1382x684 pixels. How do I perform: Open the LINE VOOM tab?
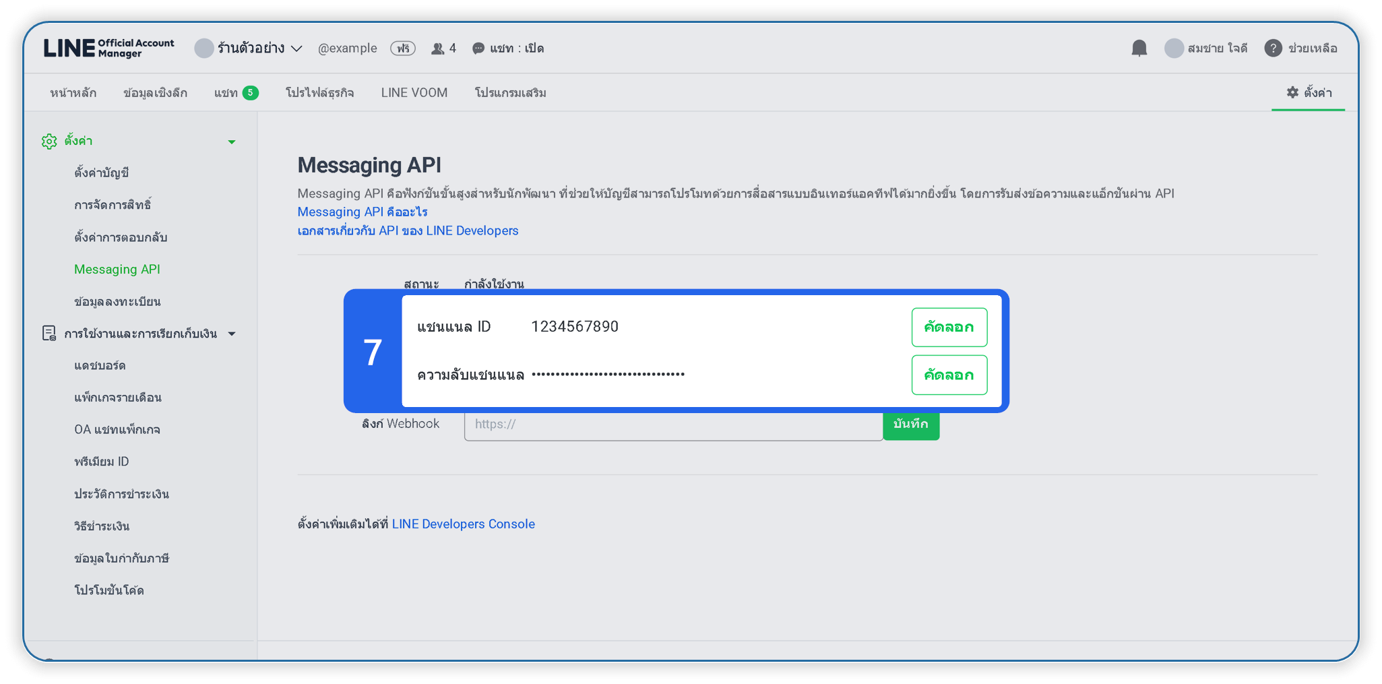coord(414,93)
